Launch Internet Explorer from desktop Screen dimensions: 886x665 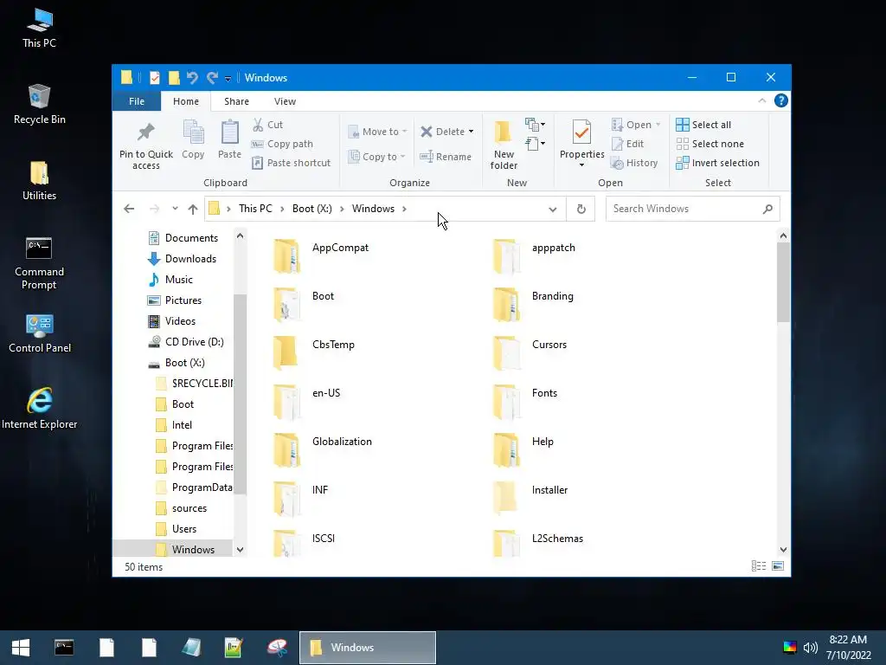click(39, 409)
